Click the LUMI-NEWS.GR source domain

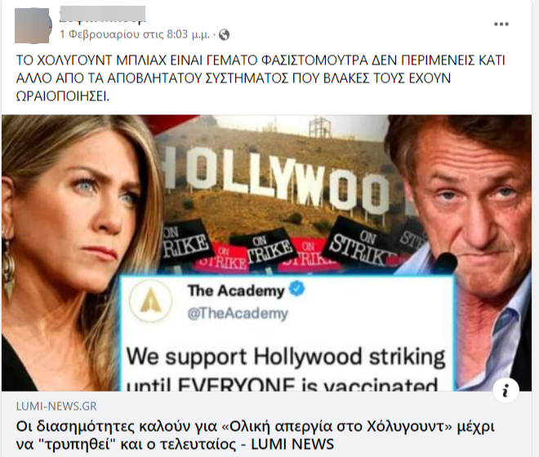pos(56,406)
